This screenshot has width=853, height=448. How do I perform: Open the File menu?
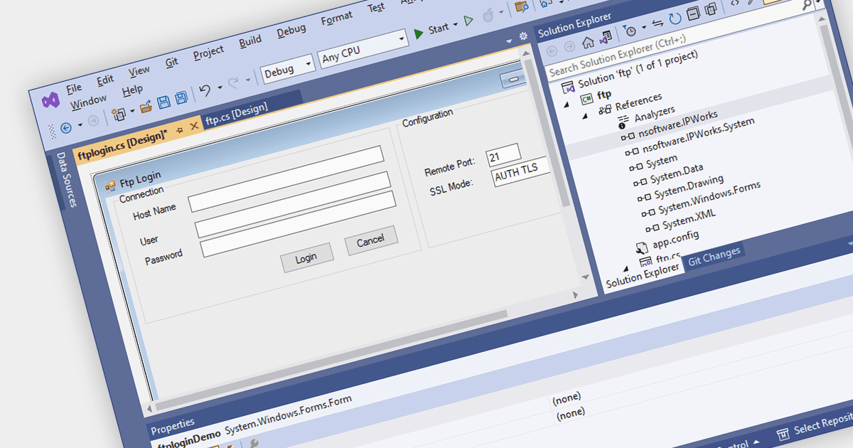pos(74,89)
